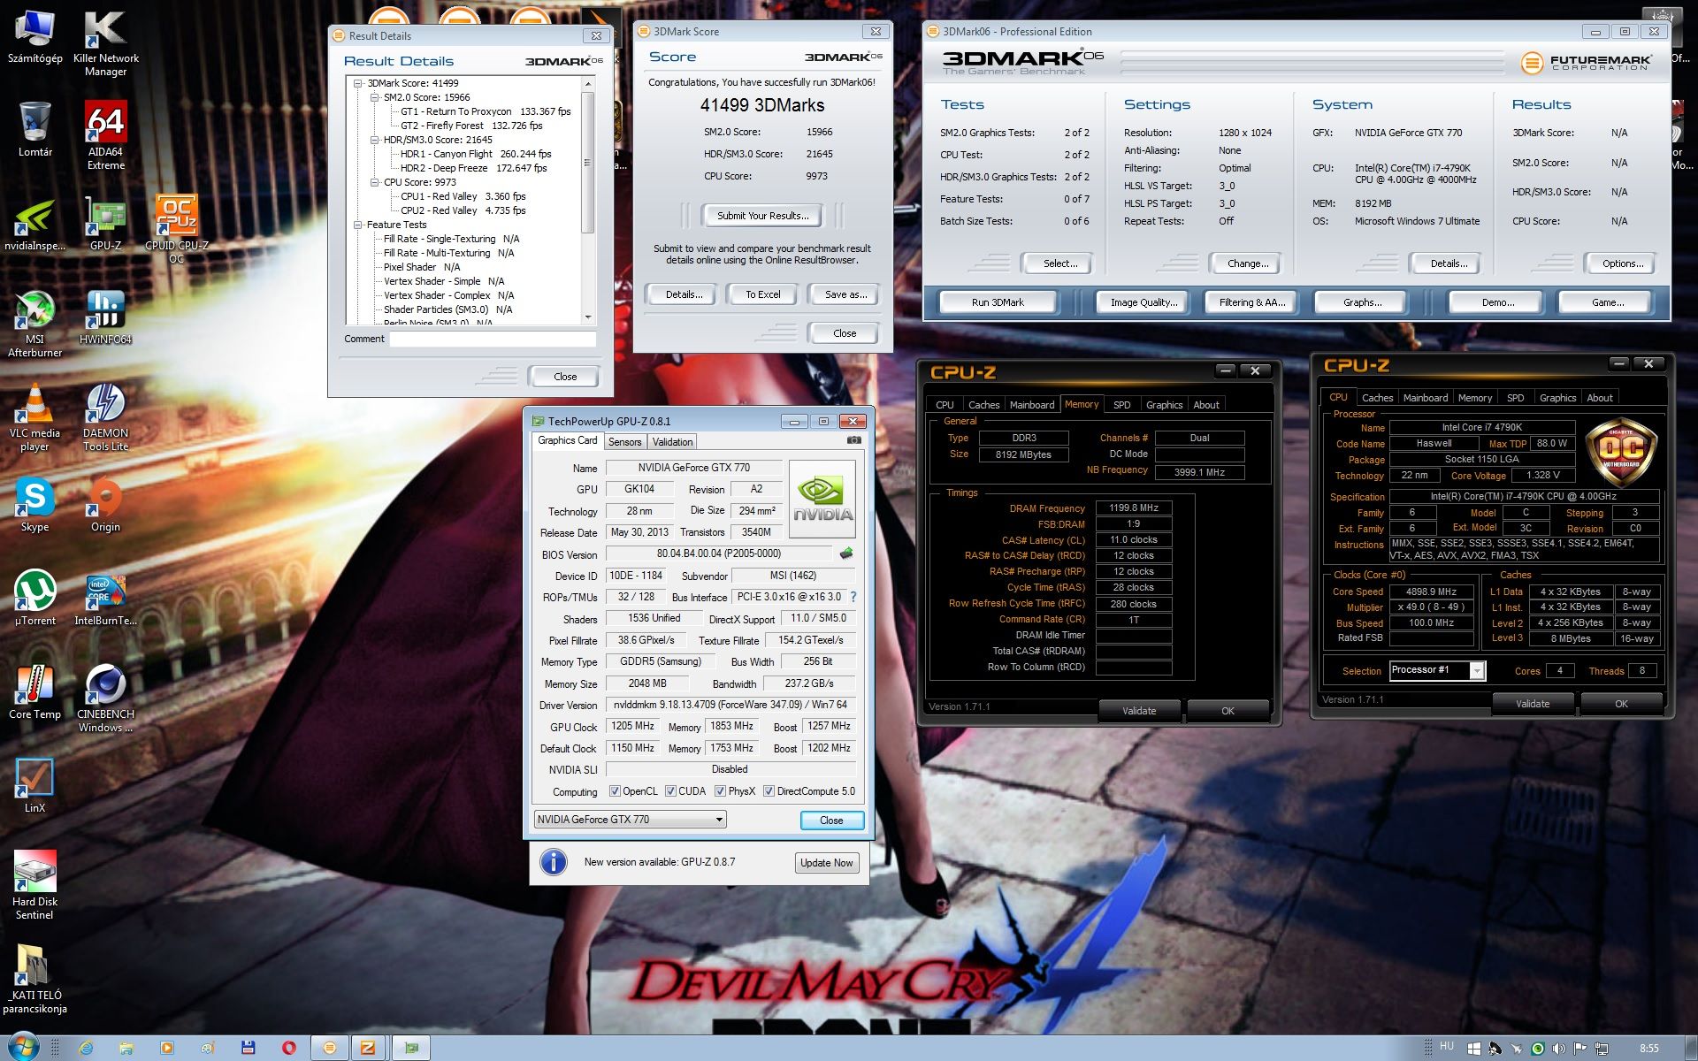
Task: Click the Comment input field
Action: tap(493, 339)
